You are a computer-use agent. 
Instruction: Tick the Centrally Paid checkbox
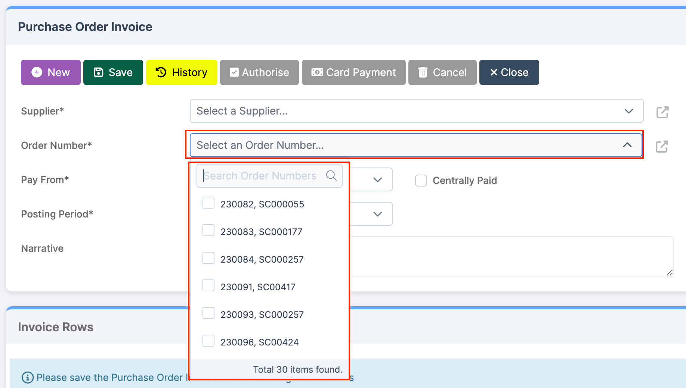coord(421,181)
